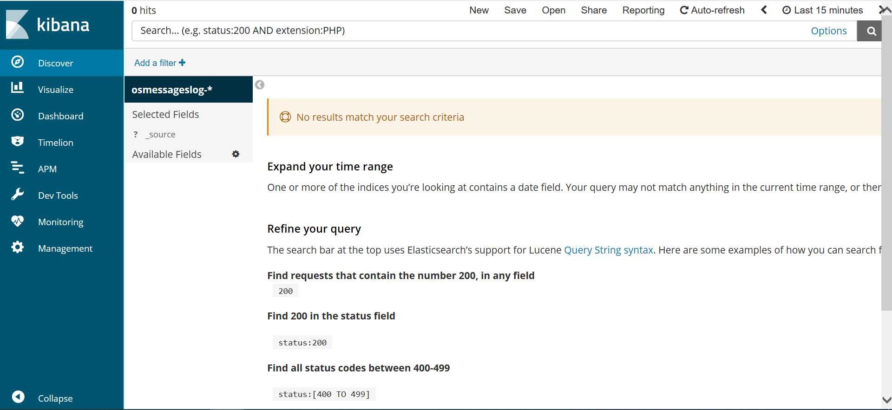Viewport: 892px width, 410px height.
Task: Open Discover compass icon
Action: tap(18, 62)
